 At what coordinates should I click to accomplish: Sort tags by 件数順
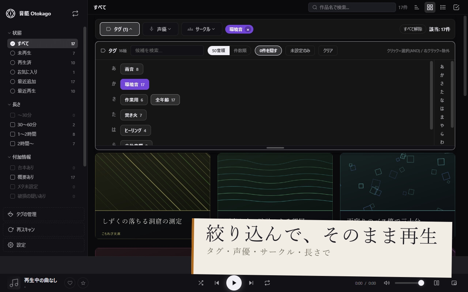coord(240,51)
